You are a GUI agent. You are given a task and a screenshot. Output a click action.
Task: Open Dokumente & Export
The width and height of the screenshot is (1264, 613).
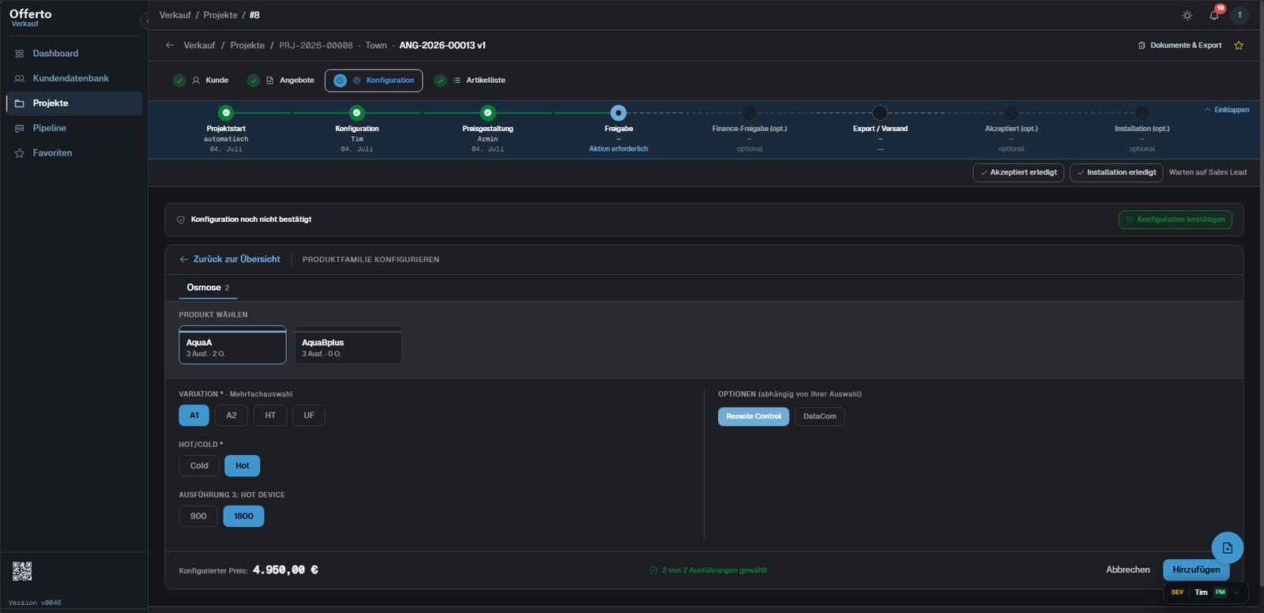[1179, 45]
